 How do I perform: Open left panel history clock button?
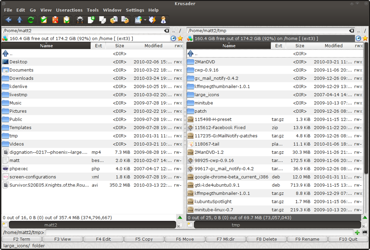click(173, 38)
